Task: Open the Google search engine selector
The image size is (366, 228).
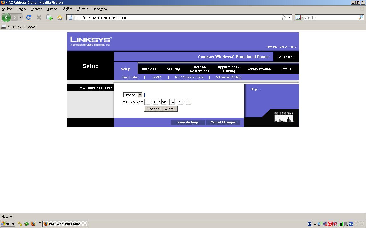Action: click(299, 17)
